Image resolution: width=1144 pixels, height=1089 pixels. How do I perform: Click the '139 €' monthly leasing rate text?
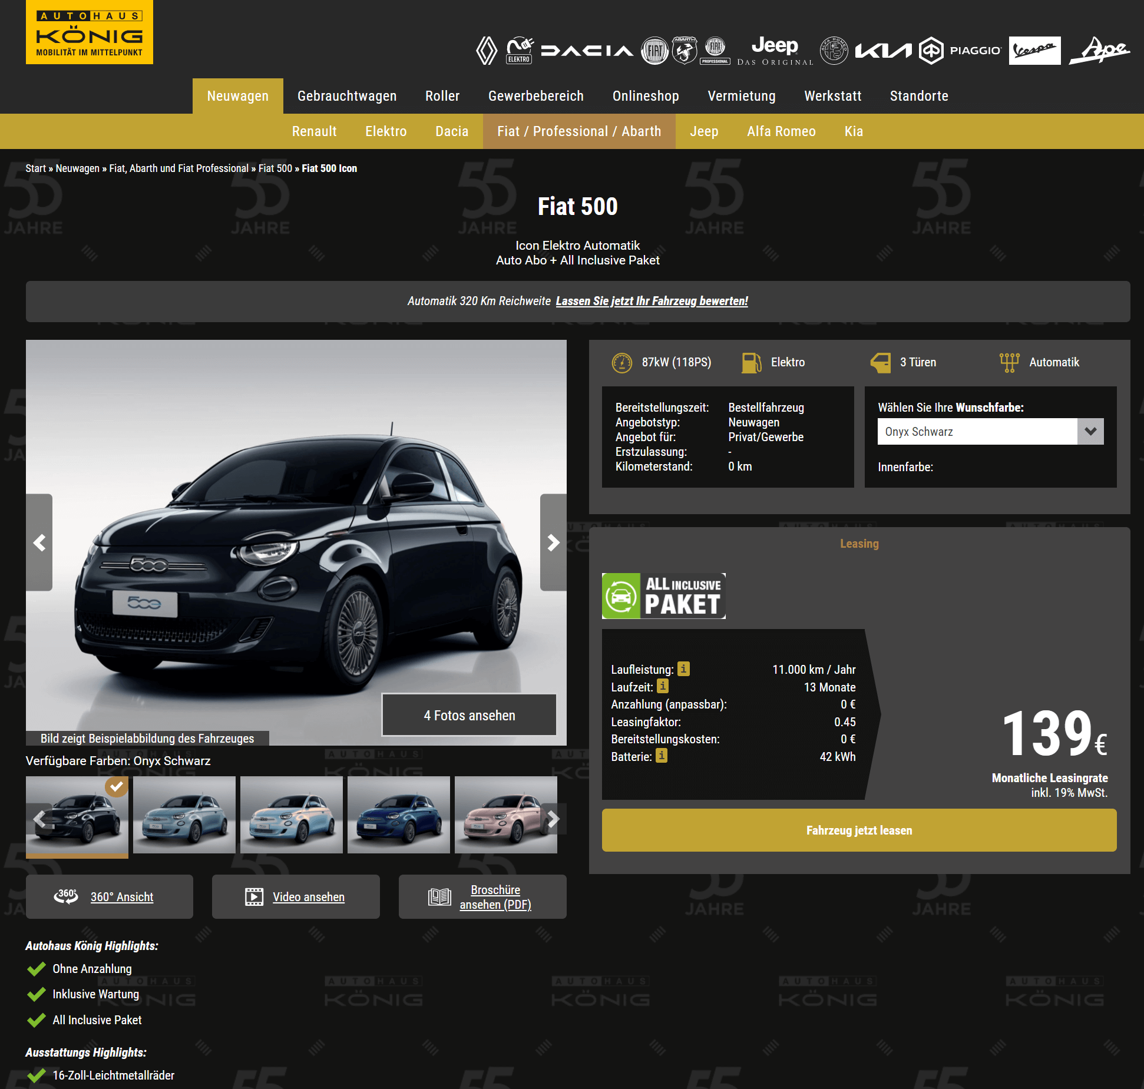(1054, 733)
